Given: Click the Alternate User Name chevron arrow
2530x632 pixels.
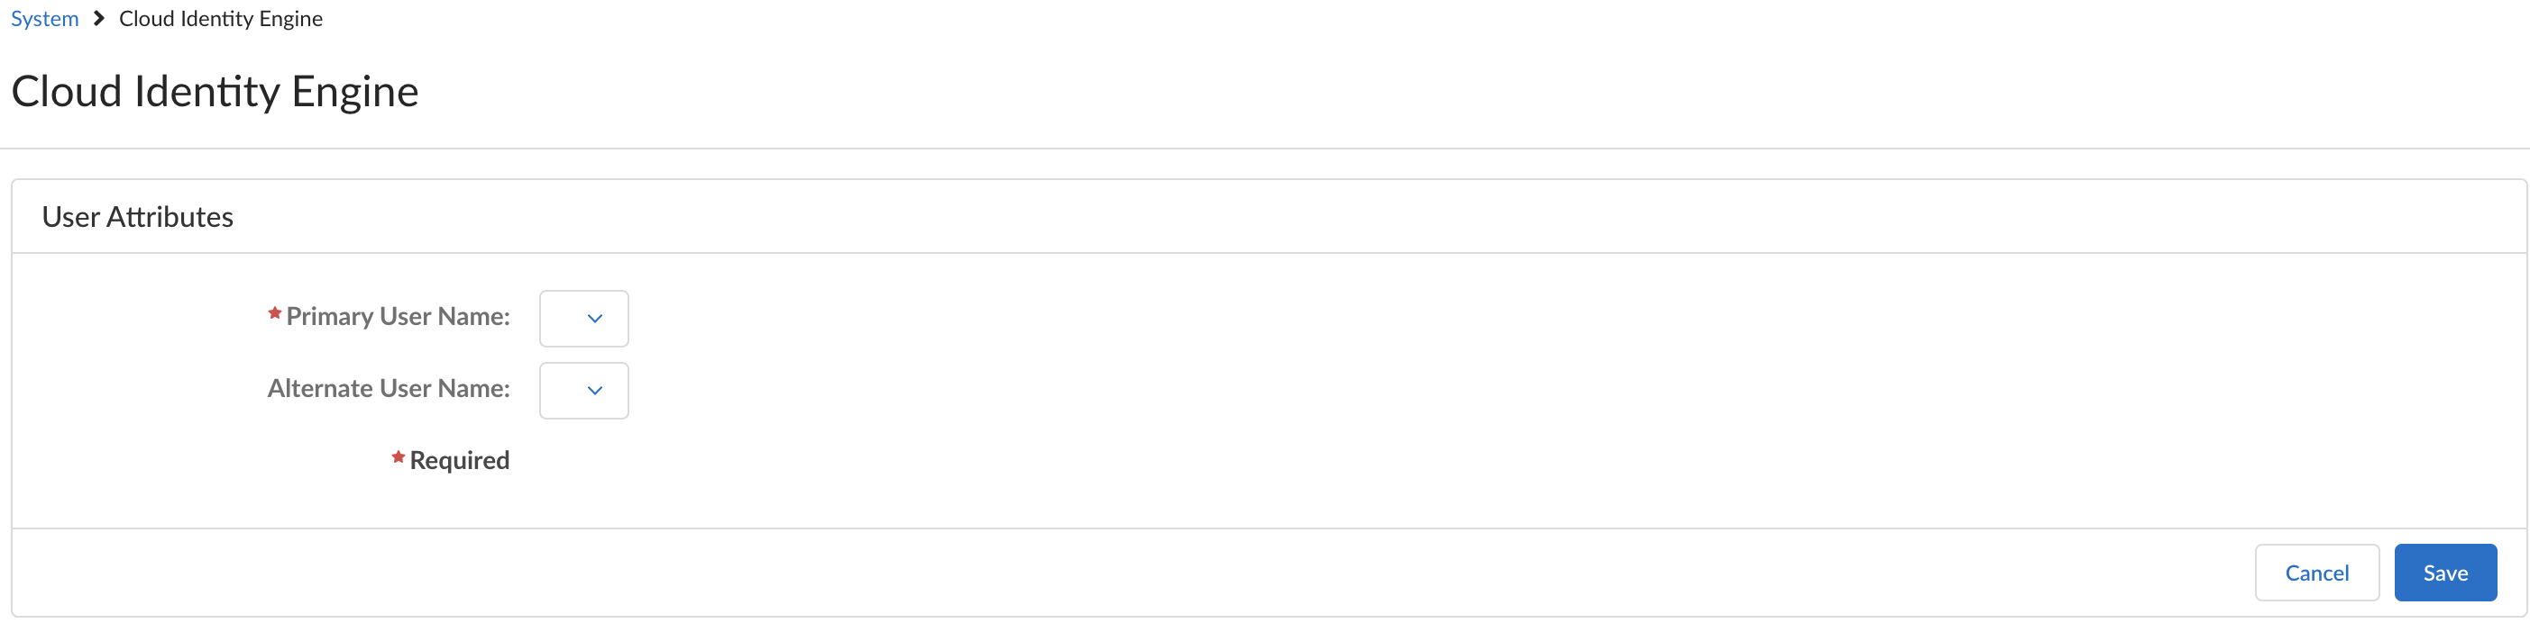Looking at the screenshot, I should point(595,391).
